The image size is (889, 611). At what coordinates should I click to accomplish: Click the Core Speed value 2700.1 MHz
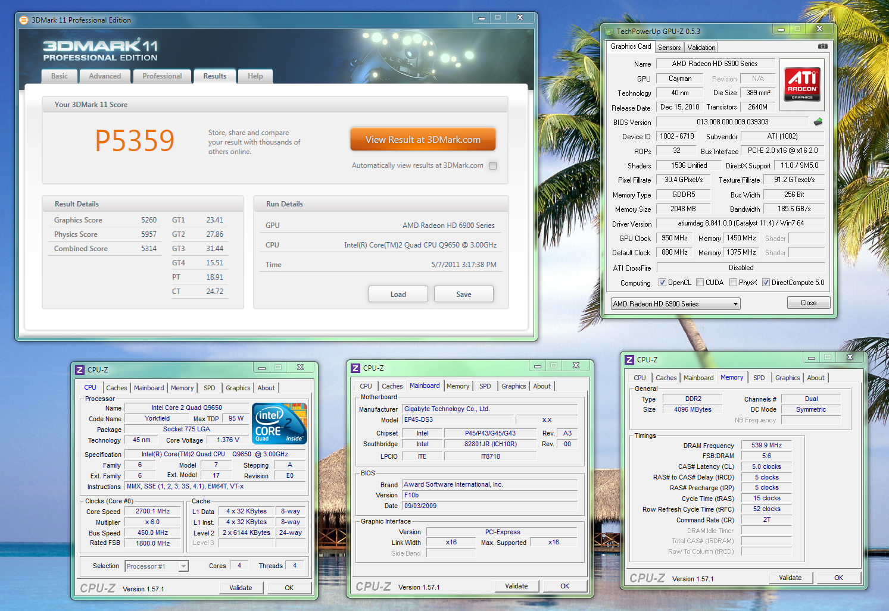click(153, 512)
